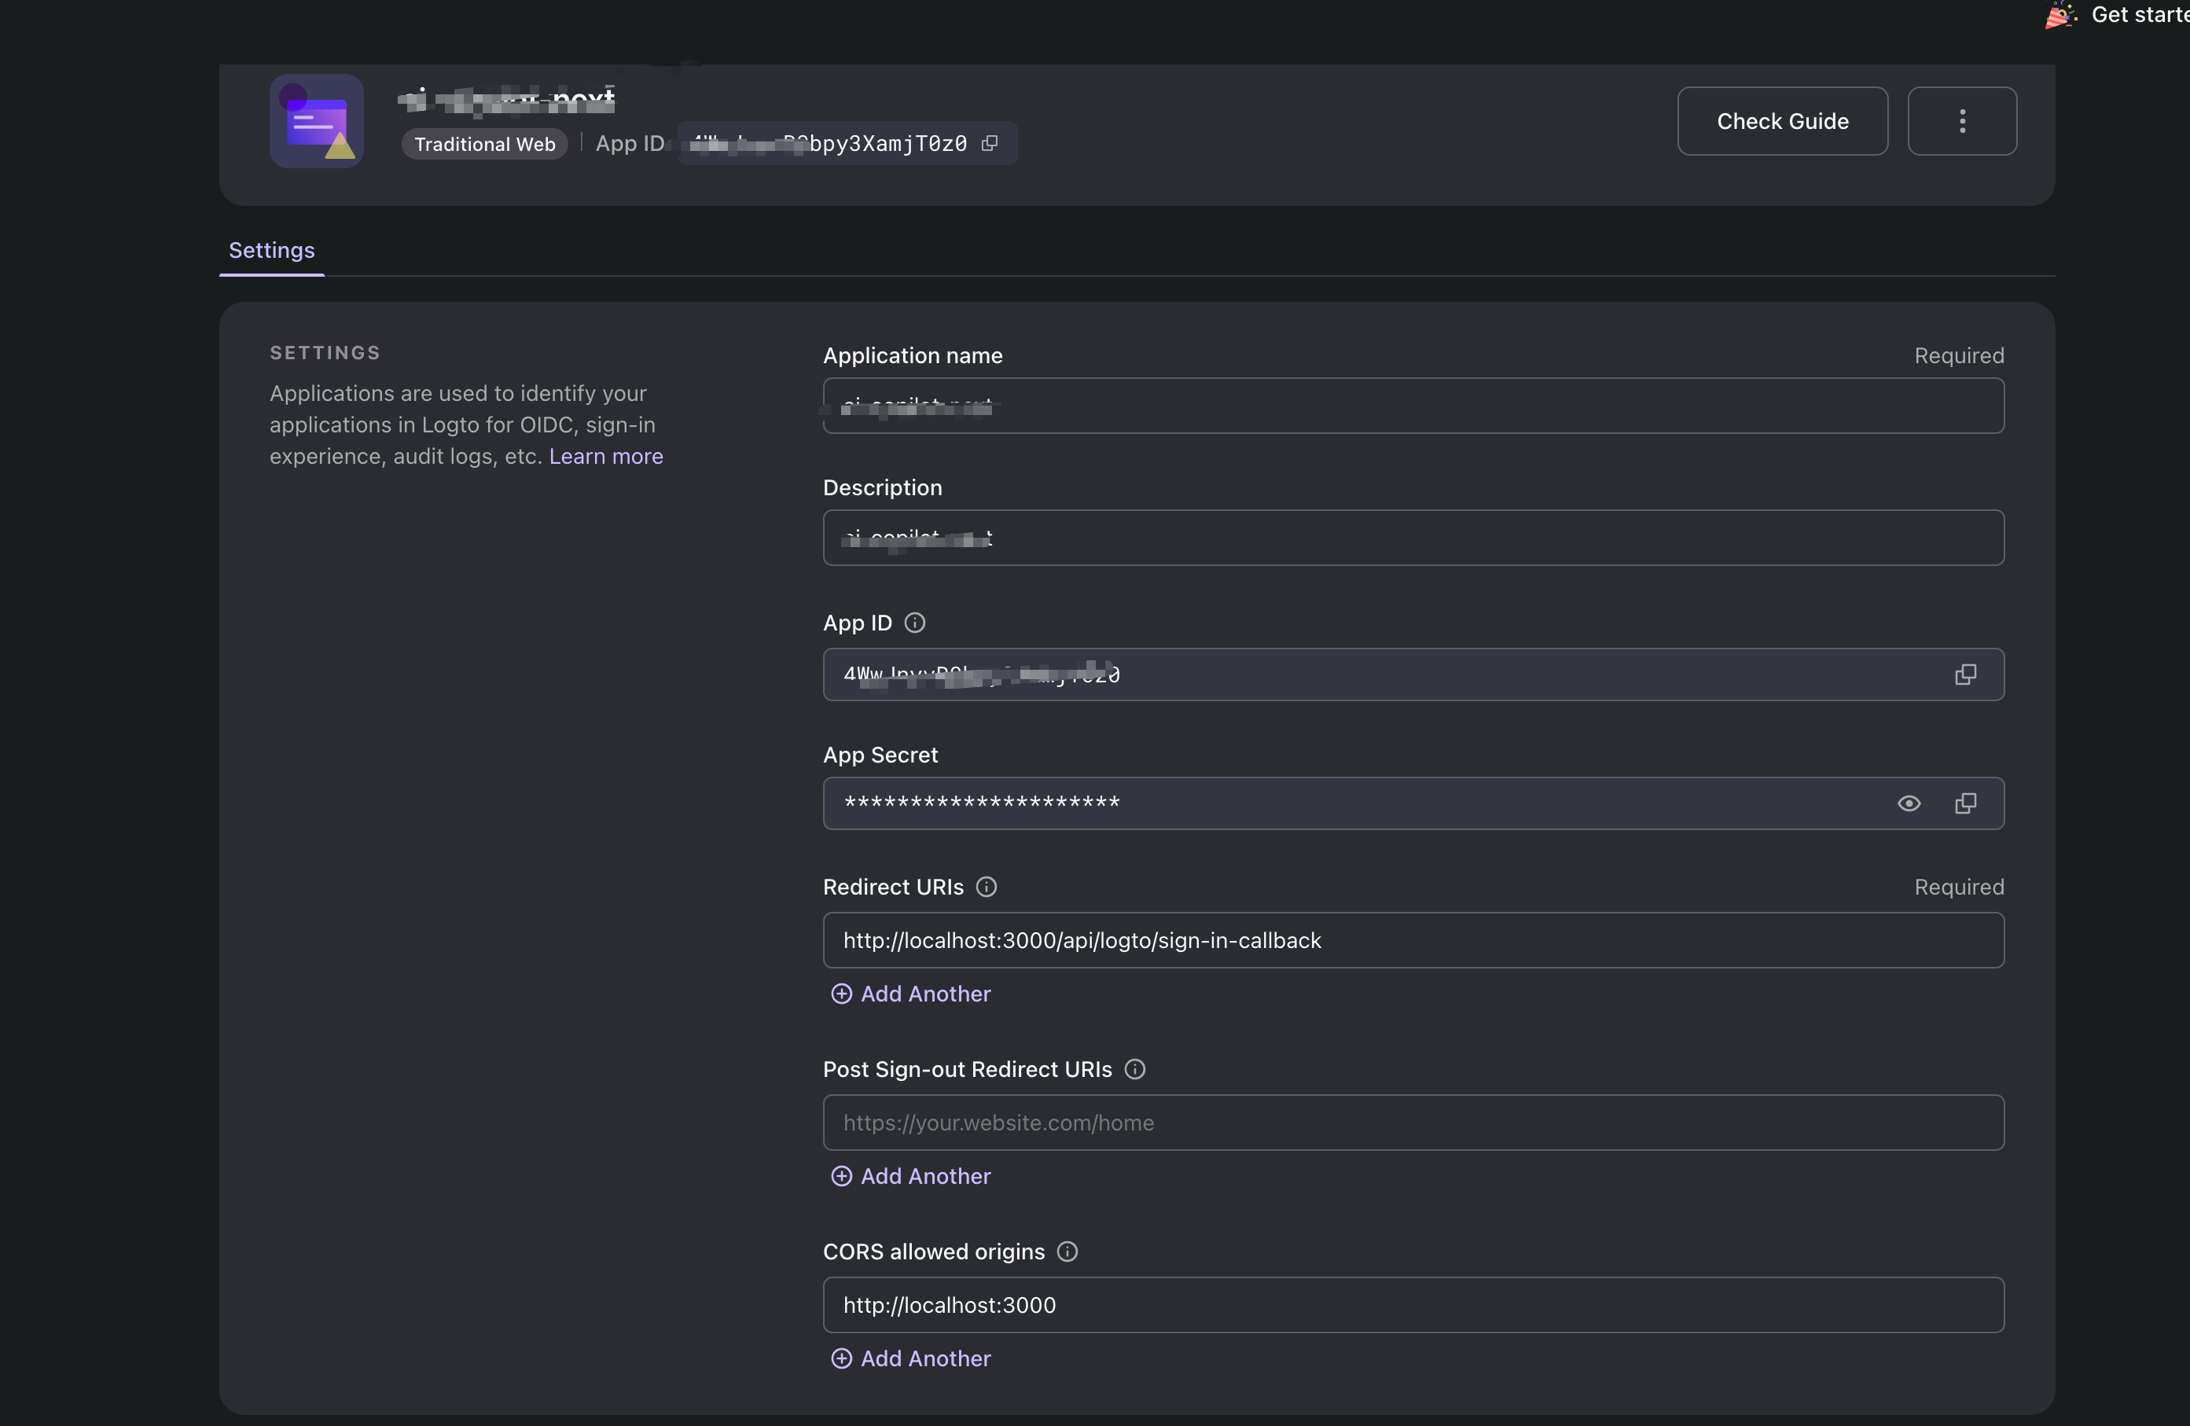Reveal the App Secret with eye icon
This screenshot has height=1426, width=2190.
pos(1909,803)
